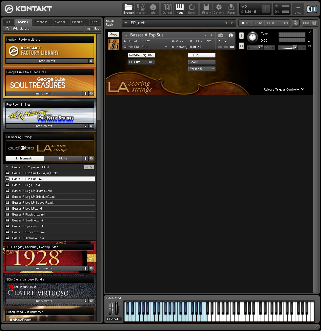Open the Browse panel icon
The image size is (321, 331).
129,9
